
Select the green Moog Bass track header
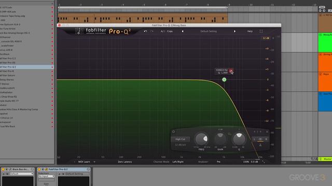click(x=325, y=42)
